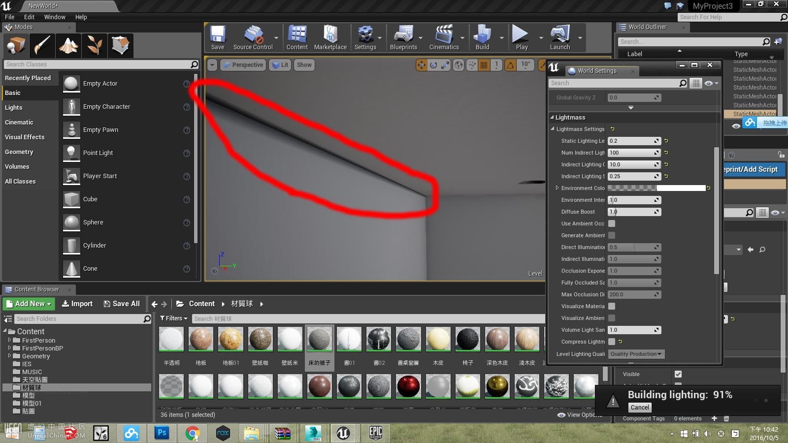788x443 pixels.
Task: Open Source Control toolbar icon
Action: point(253,37)
